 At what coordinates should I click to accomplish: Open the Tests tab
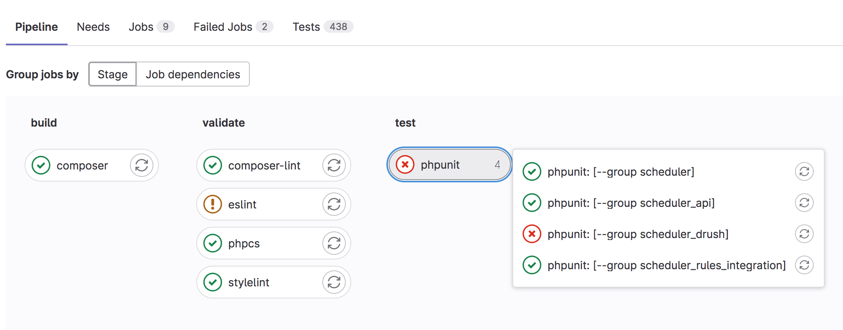322,27
